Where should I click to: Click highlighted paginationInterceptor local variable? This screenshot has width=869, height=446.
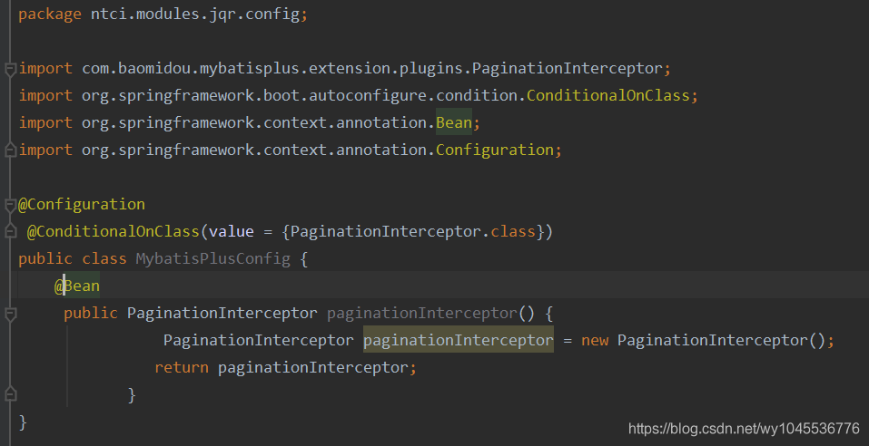458,341
